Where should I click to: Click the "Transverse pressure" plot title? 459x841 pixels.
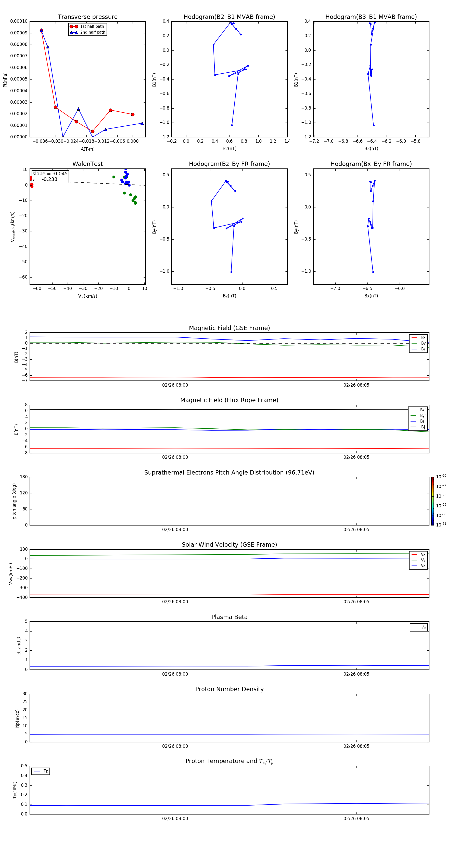87,17
